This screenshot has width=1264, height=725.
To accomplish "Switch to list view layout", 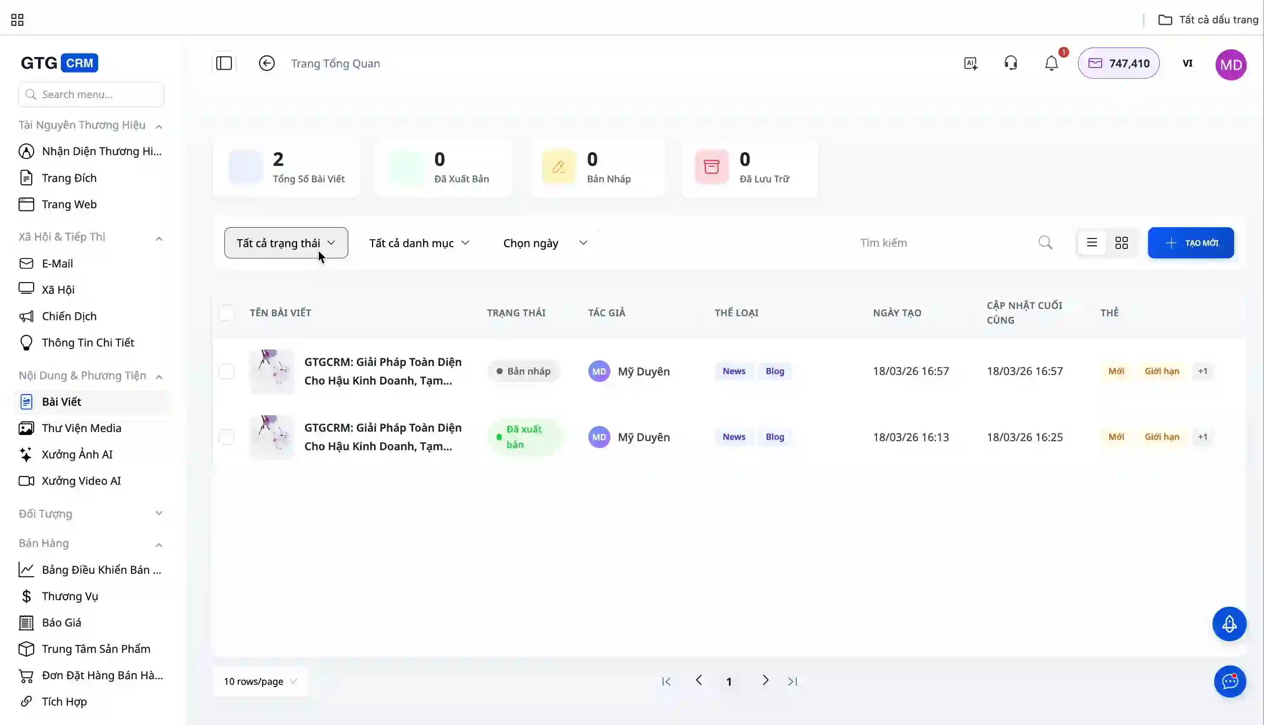I will (x=1091, y=243).
